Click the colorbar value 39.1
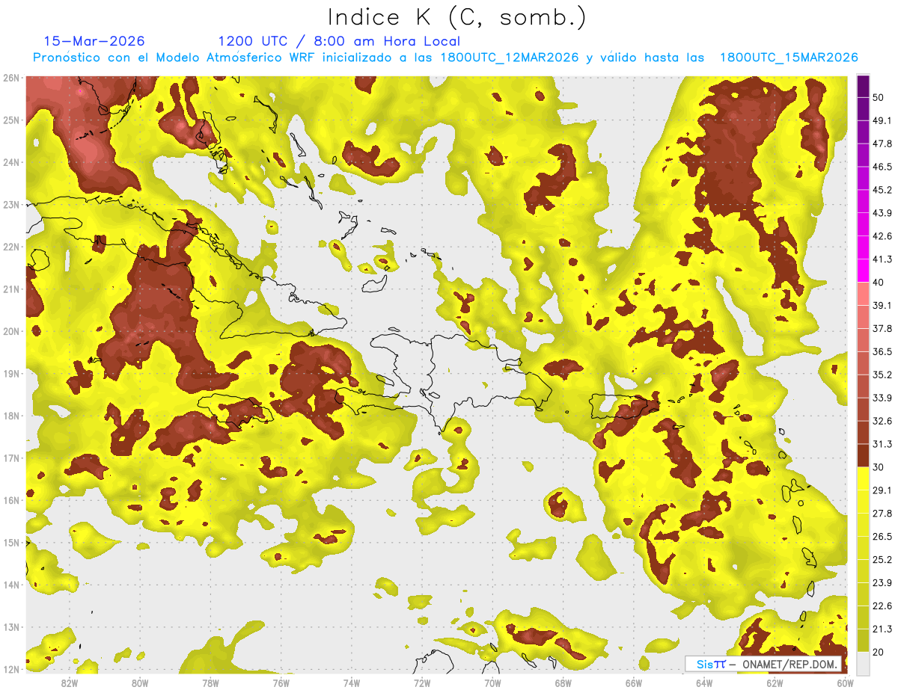898x693 pixels. pos(882,306)
